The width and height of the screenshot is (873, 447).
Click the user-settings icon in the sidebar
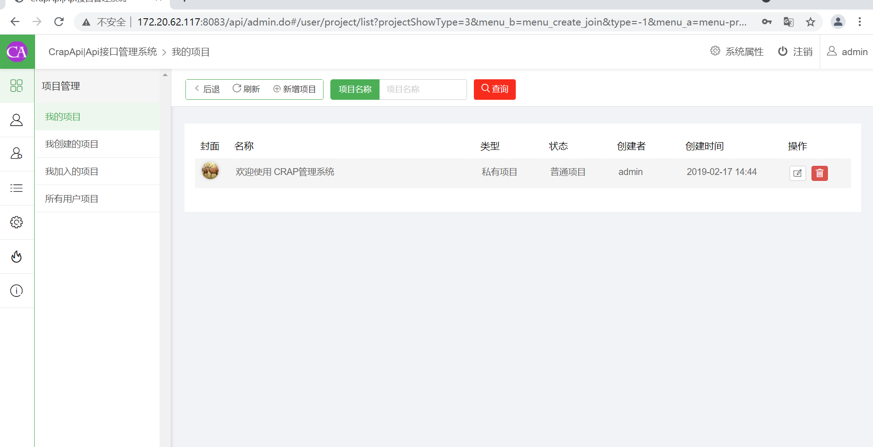click(17, 154)
